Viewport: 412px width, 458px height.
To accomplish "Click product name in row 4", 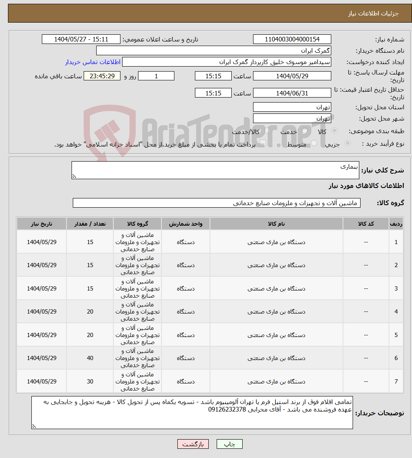I will tap(276, 311).
